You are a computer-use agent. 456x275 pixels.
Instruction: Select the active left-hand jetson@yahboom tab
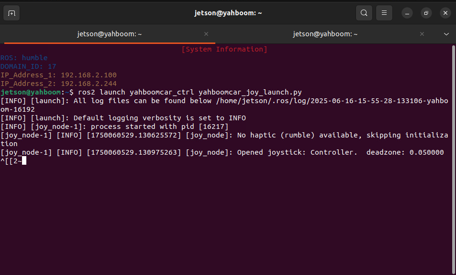coord(110,34)
